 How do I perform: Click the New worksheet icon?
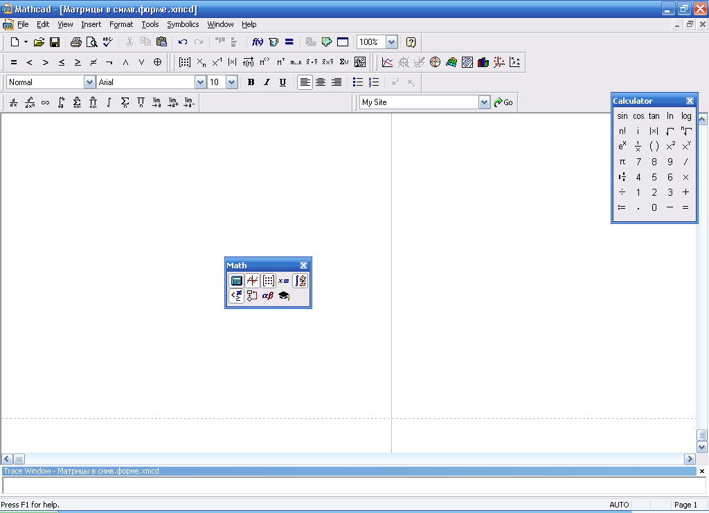[15, 42]
